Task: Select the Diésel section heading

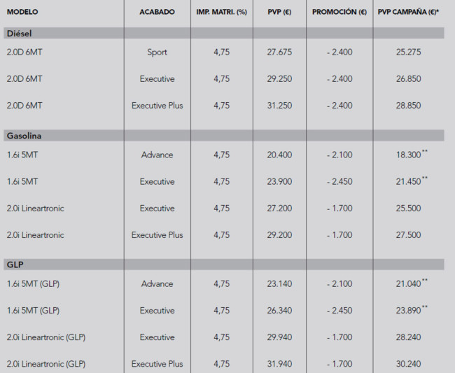Action: [x=19, y=34]
